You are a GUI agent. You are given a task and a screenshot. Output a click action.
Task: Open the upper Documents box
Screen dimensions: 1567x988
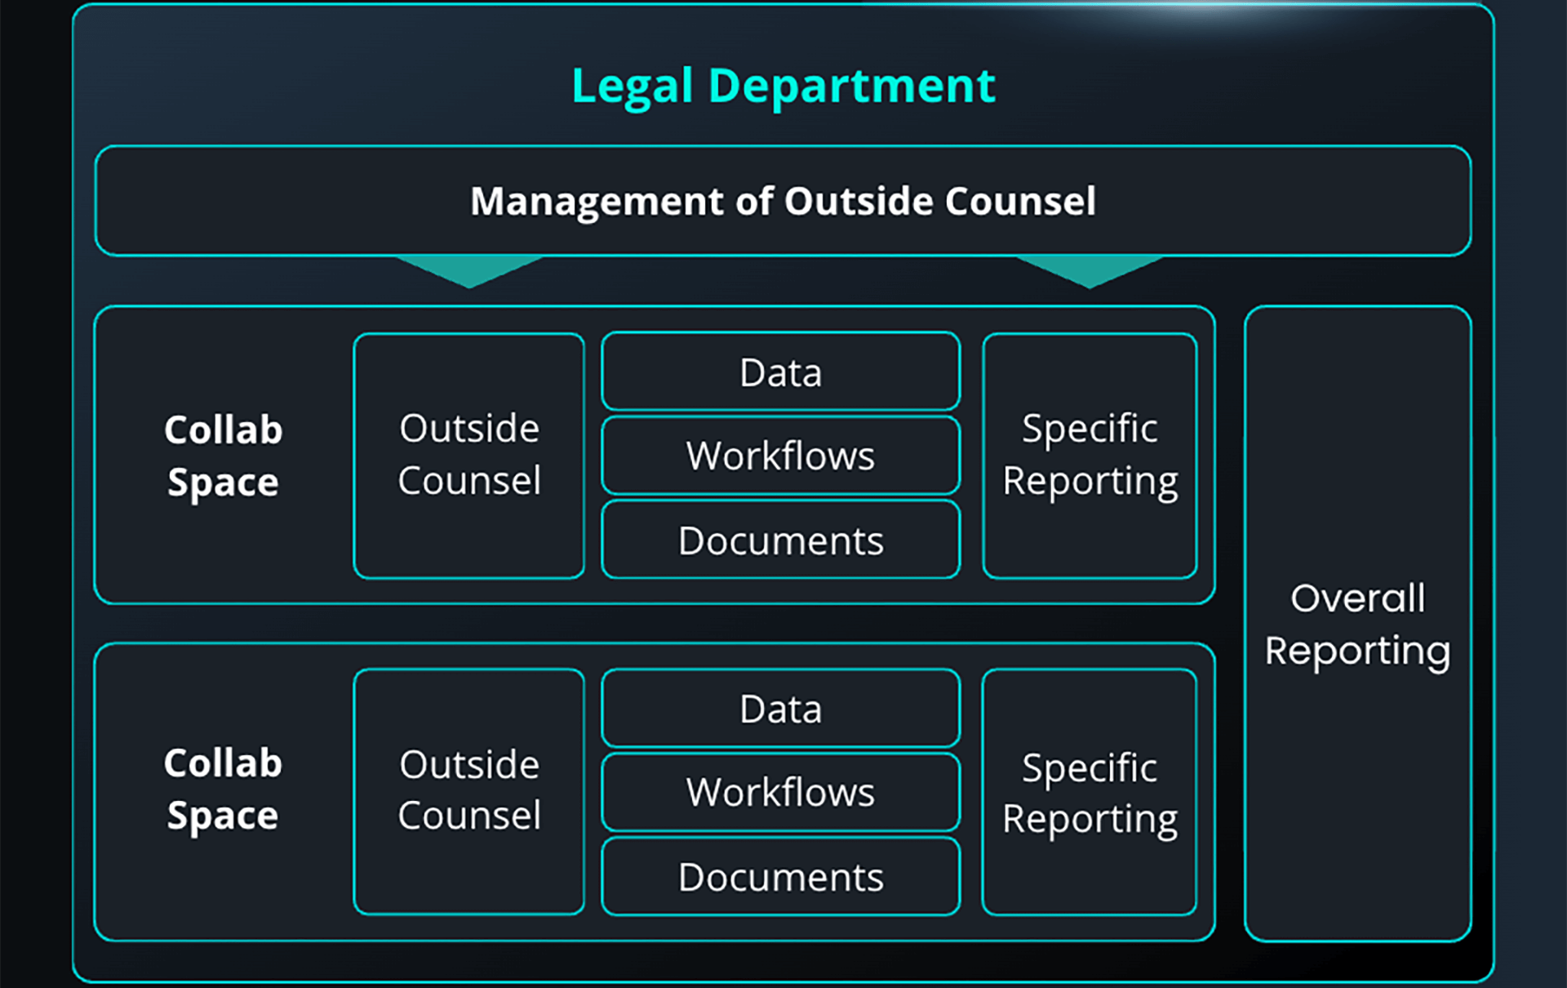[780, 541]
